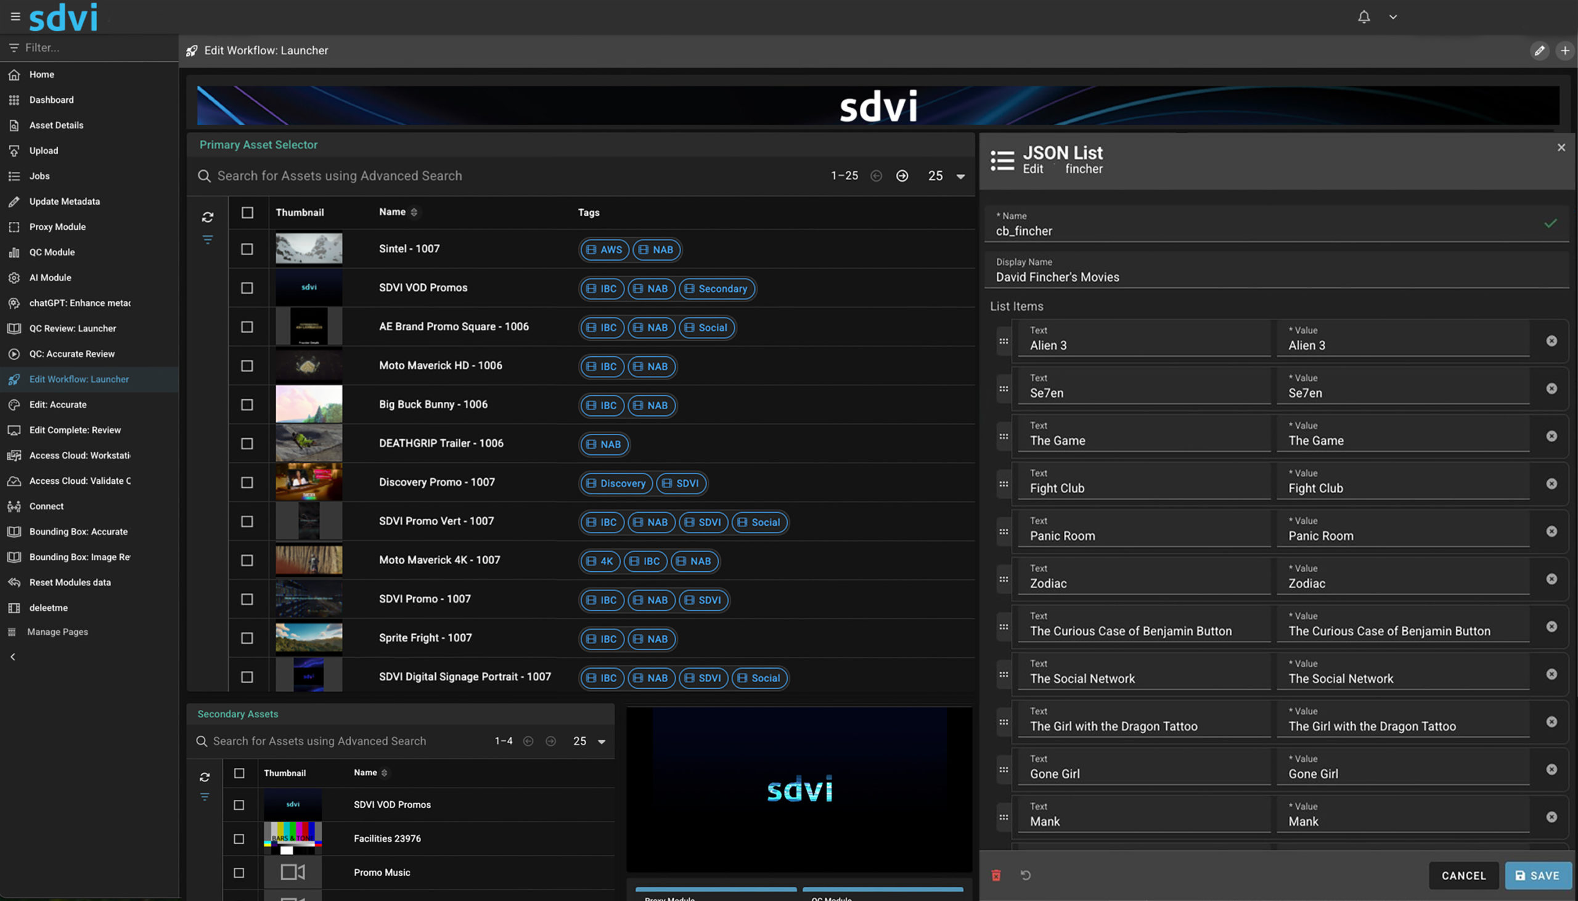Click the Upload icon in the sidebar

[14, 150]
